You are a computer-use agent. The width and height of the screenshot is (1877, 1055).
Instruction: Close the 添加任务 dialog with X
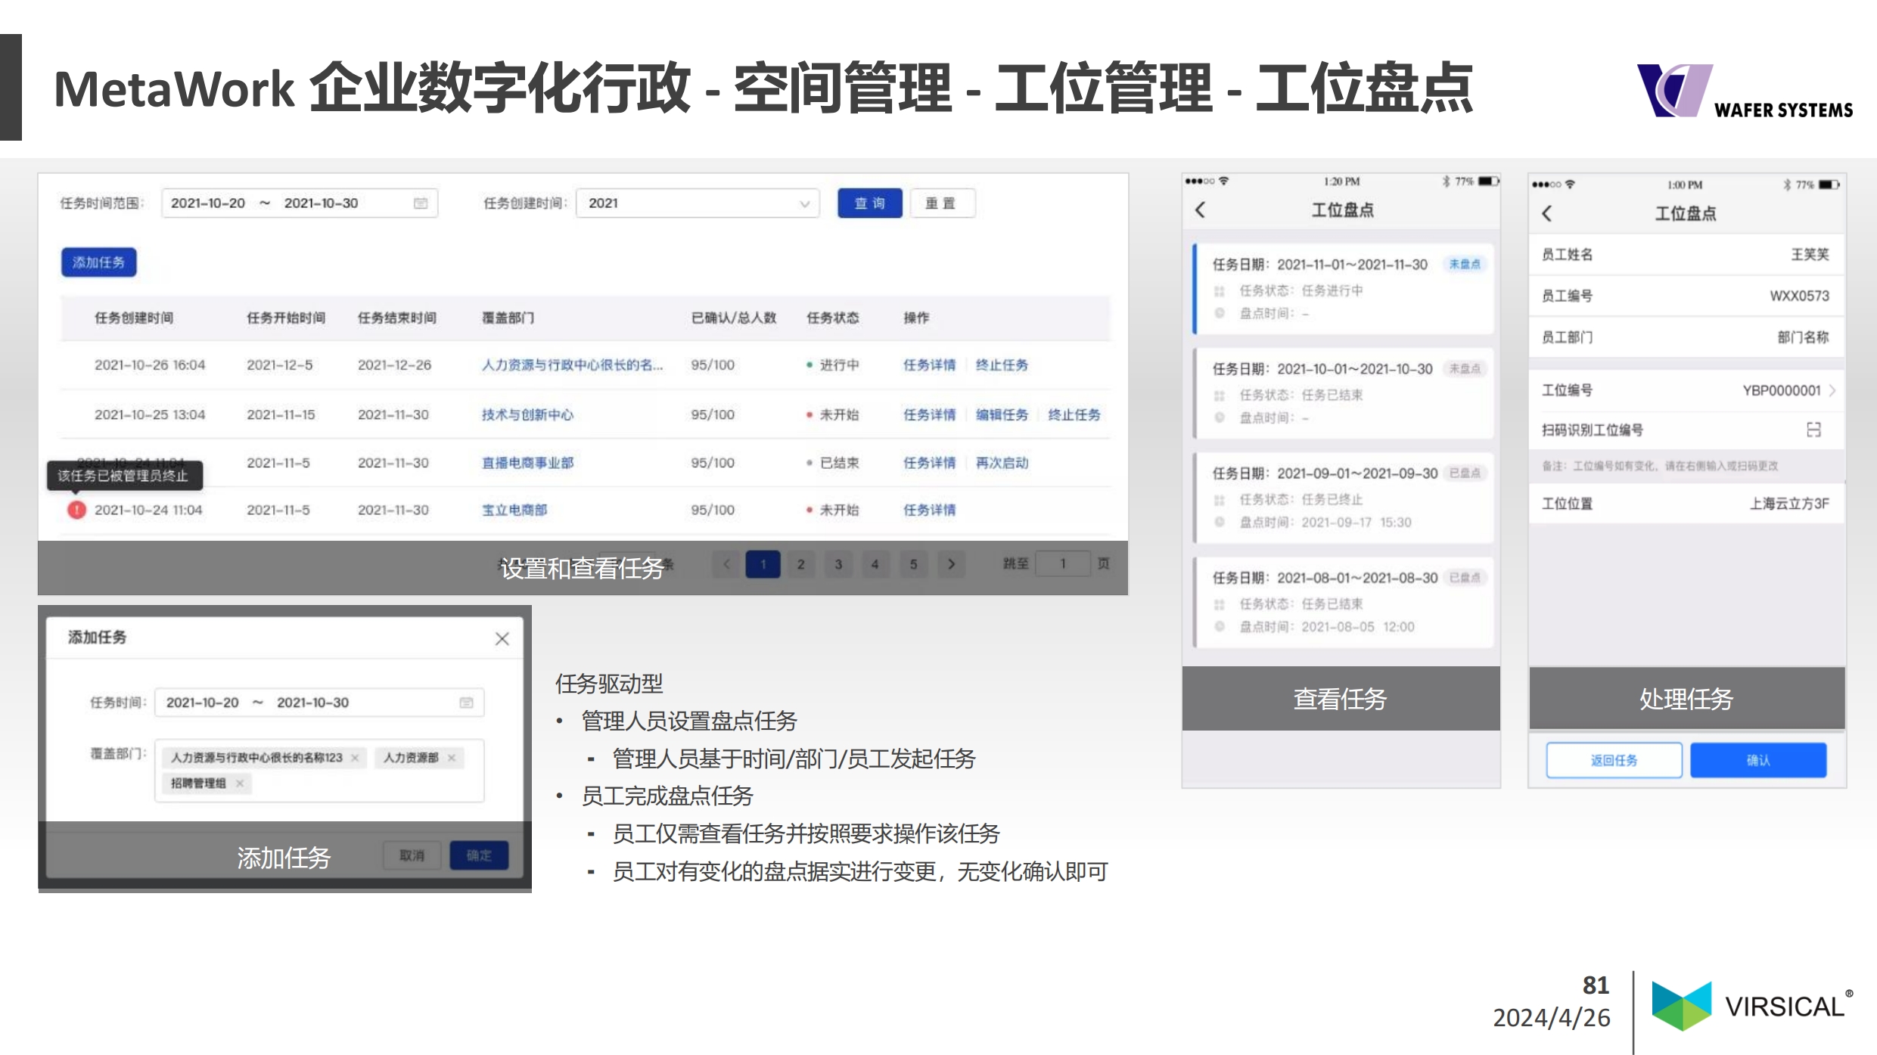(502, 639)
